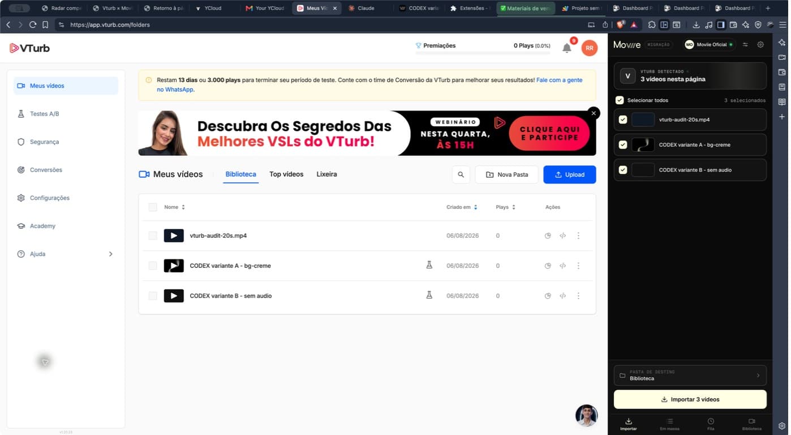Image resolution: width=791 pixels, height=435 pixels.
Task: Uncheck vturb-audit-20s.mp4 in Moviie panel
Action: point(623,120)
